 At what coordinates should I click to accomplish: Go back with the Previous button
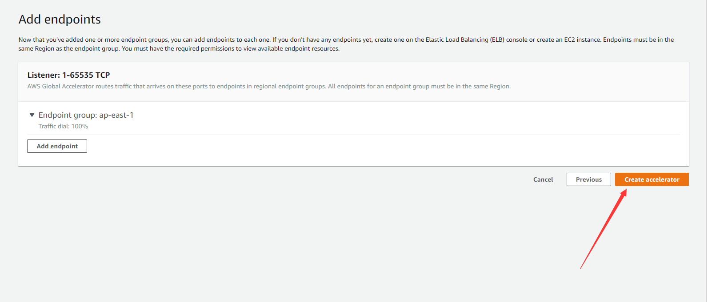[x=588, y=179]
